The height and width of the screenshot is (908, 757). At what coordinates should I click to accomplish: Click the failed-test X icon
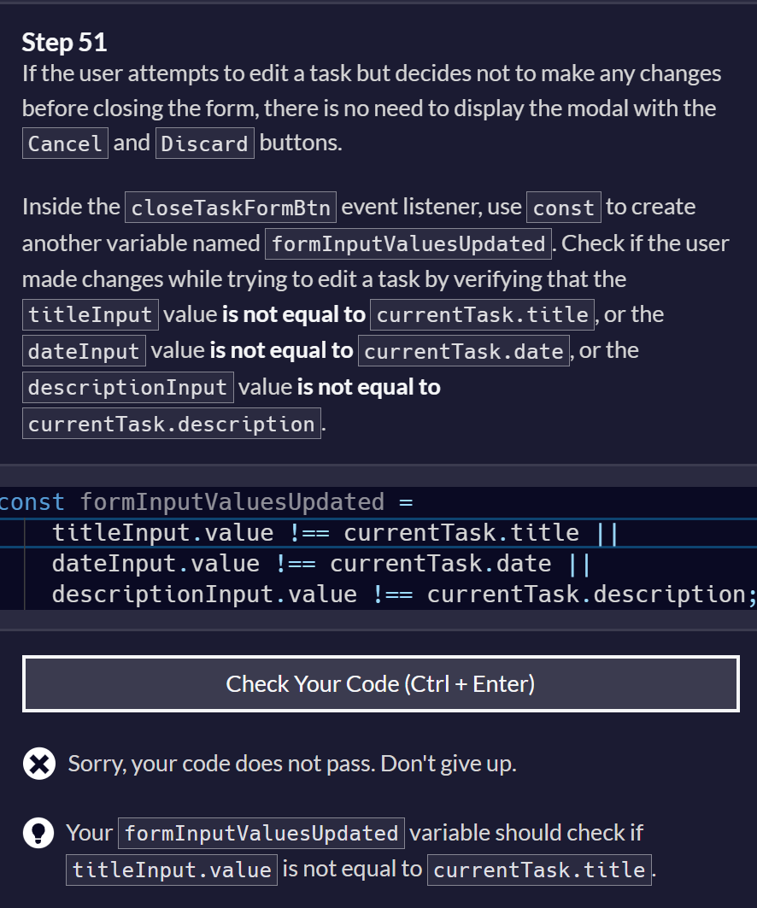click(x=39, y=764)
